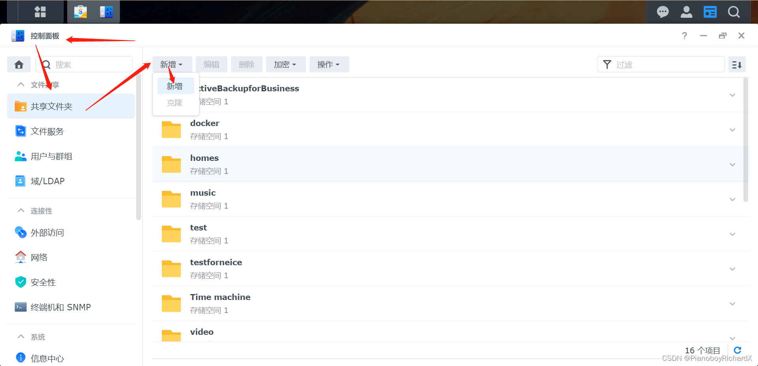758x366 pixels.
Task: Open the DSM main menu grid icon
Action: (x=40, y=12)
